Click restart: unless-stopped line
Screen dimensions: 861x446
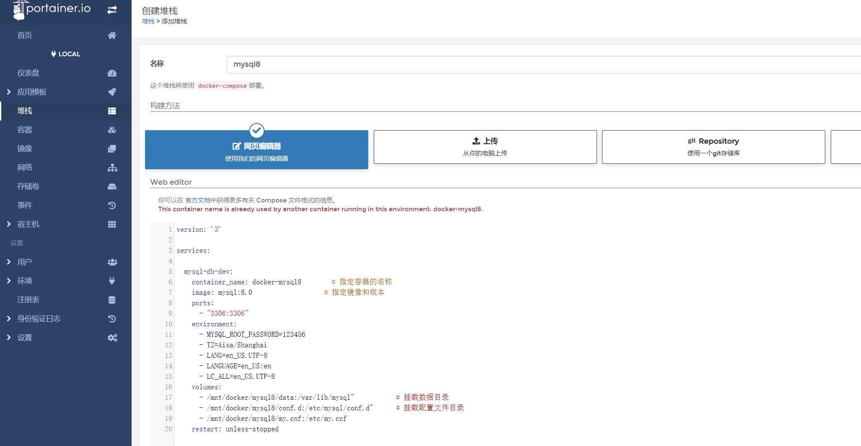click(235, 429)
